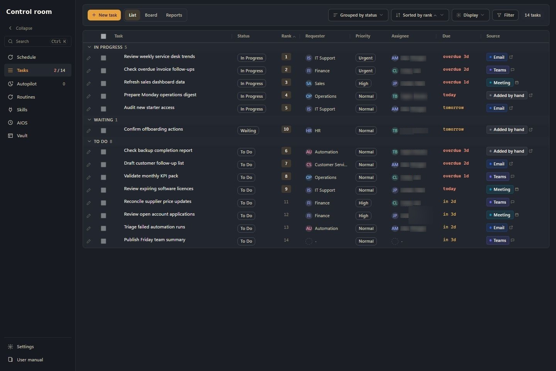
Task: Select checkbox for Validate monthly KPI pack
Action: (x=103, y=177)
